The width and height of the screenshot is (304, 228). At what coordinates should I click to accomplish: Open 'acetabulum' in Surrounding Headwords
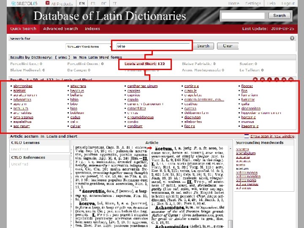(246, 153)
